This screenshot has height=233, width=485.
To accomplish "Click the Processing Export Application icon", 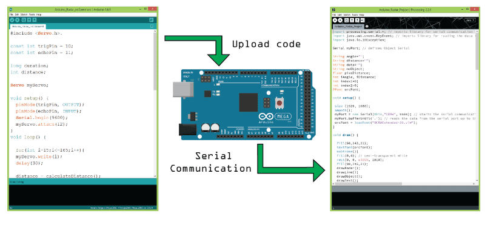I will coord(363,20).
